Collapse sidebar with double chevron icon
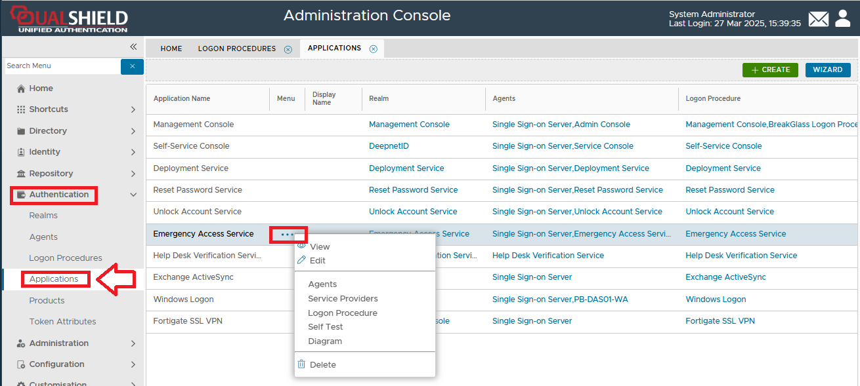Image resolution: width=860 pixels, height=386 pixels. click(133, 47)
